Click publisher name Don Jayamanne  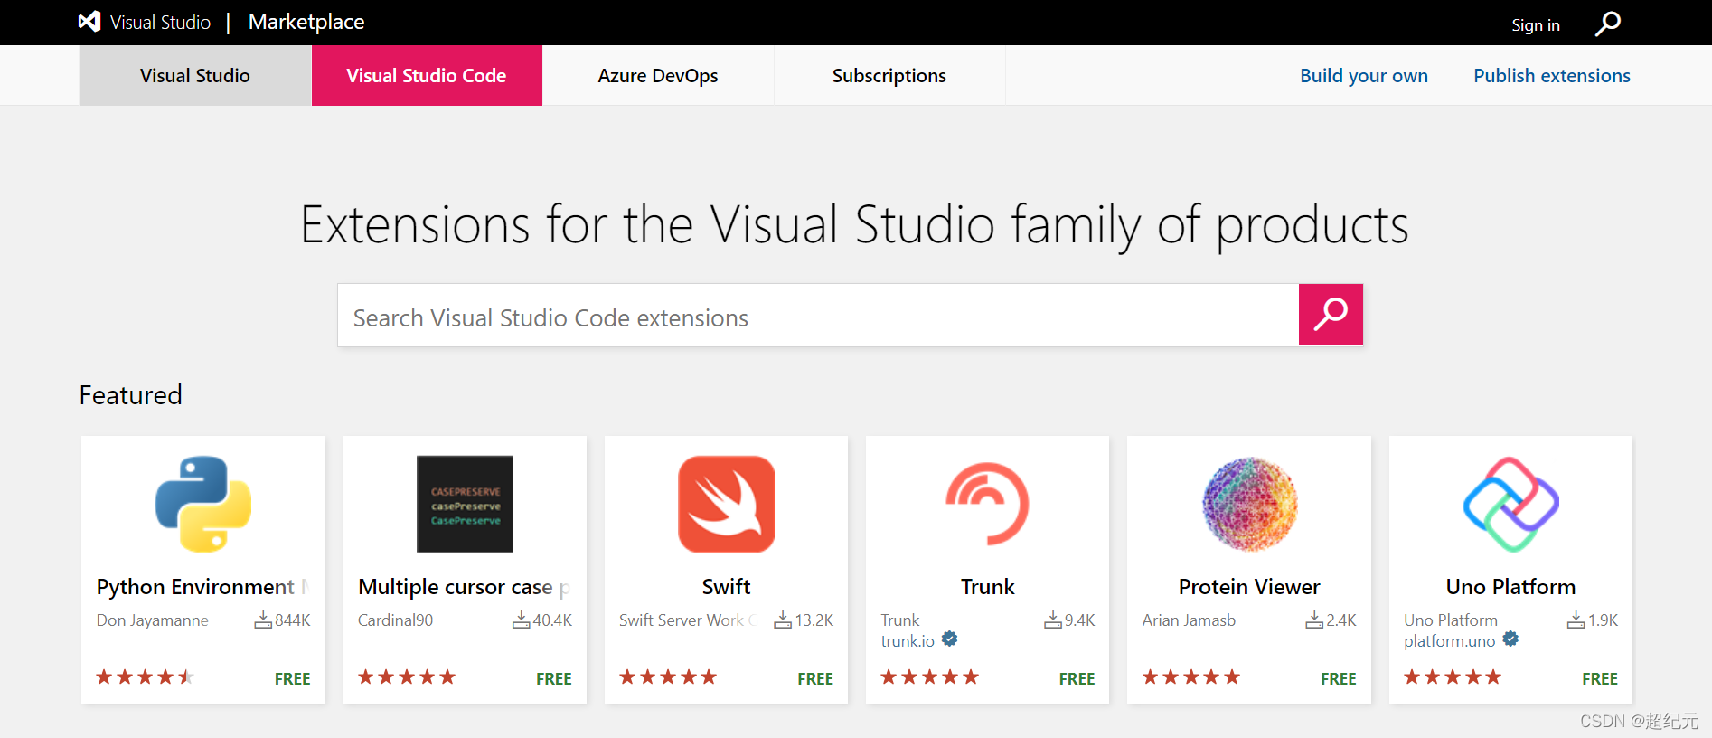[152, 620]
